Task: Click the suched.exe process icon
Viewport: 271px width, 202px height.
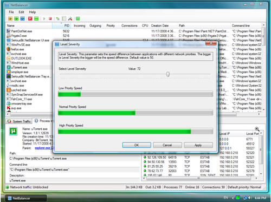Action: click(x=9, y=90)
